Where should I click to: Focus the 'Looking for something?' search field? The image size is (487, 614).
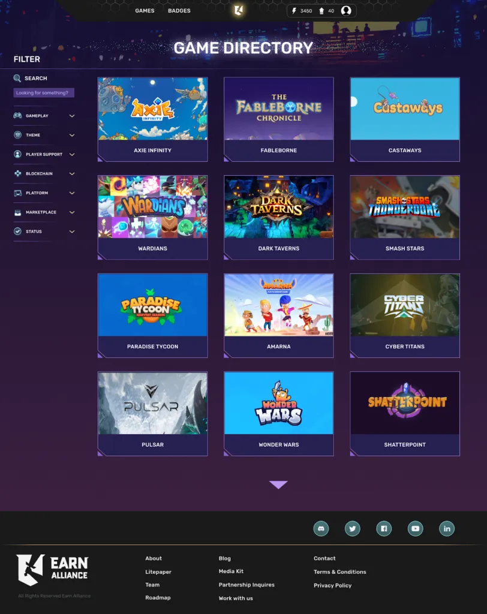(x=44, y=93)
